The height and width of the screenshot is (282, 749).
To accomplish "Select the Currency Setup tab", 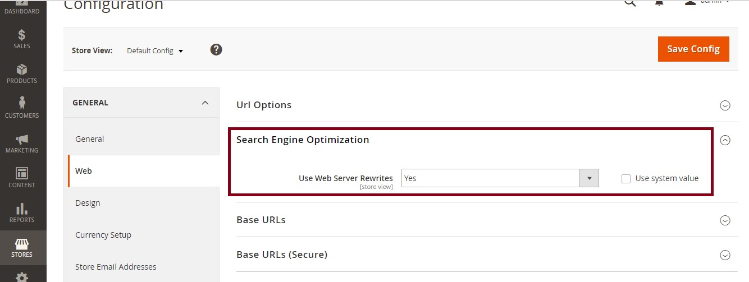I will [103, 235].
